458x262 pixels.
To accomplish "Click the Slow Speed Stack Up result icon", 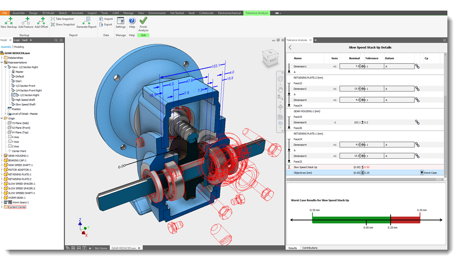I will coord(289,167).
